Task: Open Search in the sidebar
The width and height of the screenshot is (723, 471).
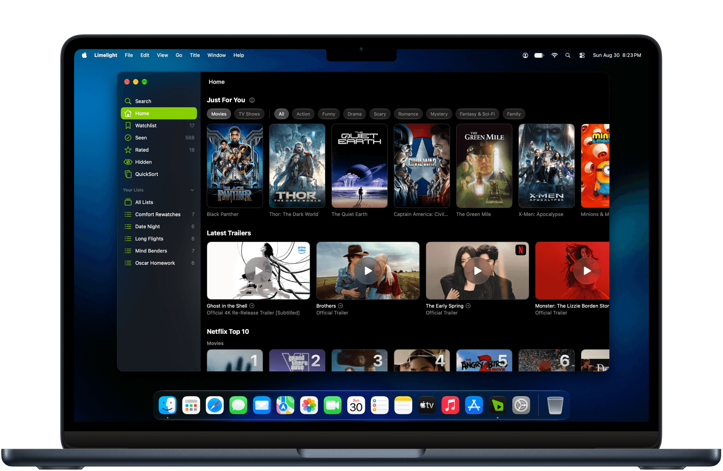Action: (x=159, y=101)
